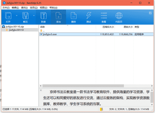Click the horizontal scrollbar thumb
Viewport: 155px width, 113px height.
pyautogui.click(x=83, y=86)
